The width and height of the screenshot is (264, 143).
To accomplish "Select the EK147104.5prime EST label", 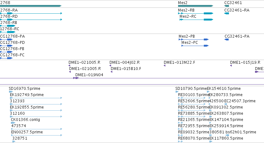I will pyautogui.click(x=226, y=120).
